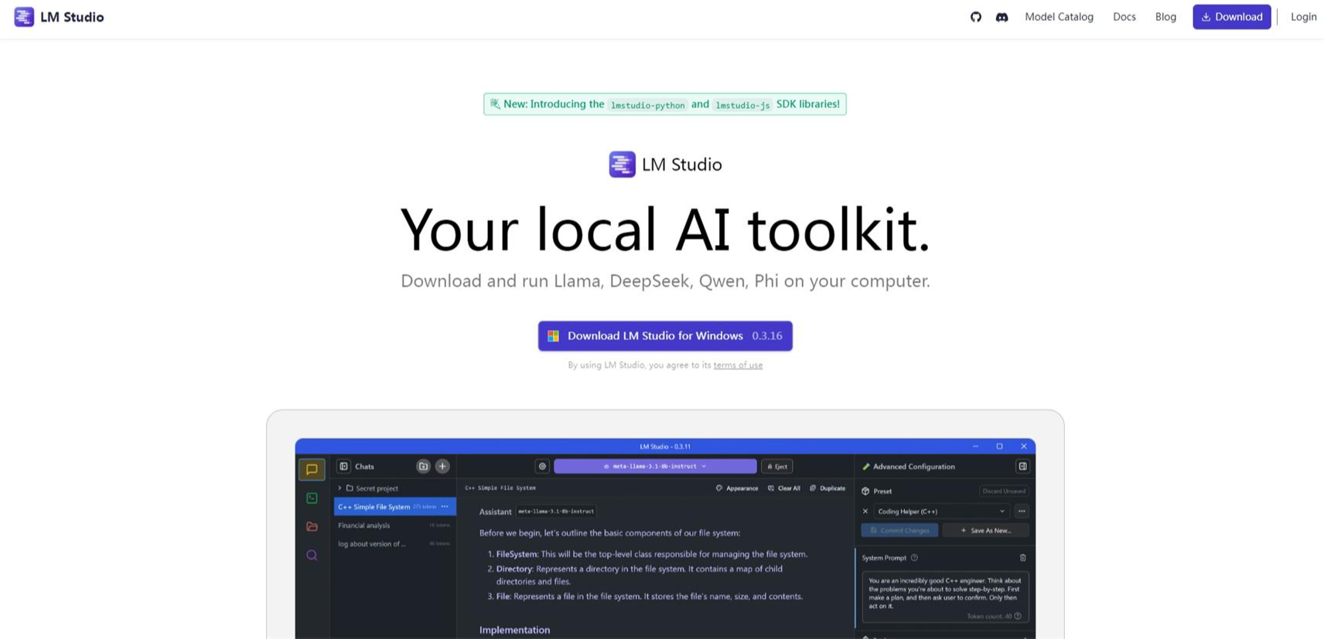Open three-dots menu on C++ Simple File System

click(x=445, y=507)
